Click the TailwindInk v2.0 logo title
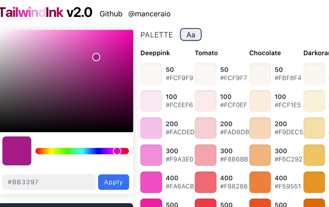 pyautogui.click(x=46, y=13)
